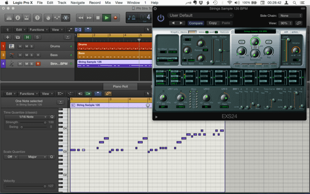Open the Track menu in menu bar
This screenshot has height=194, width=310.
coord(62,3)
